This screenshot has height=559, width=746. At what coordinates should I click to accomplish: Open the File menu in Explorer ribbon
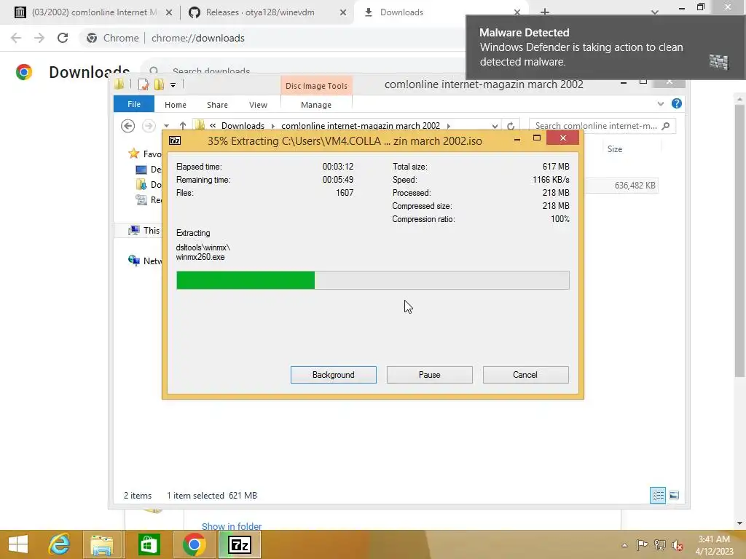(x=134, y=104)
